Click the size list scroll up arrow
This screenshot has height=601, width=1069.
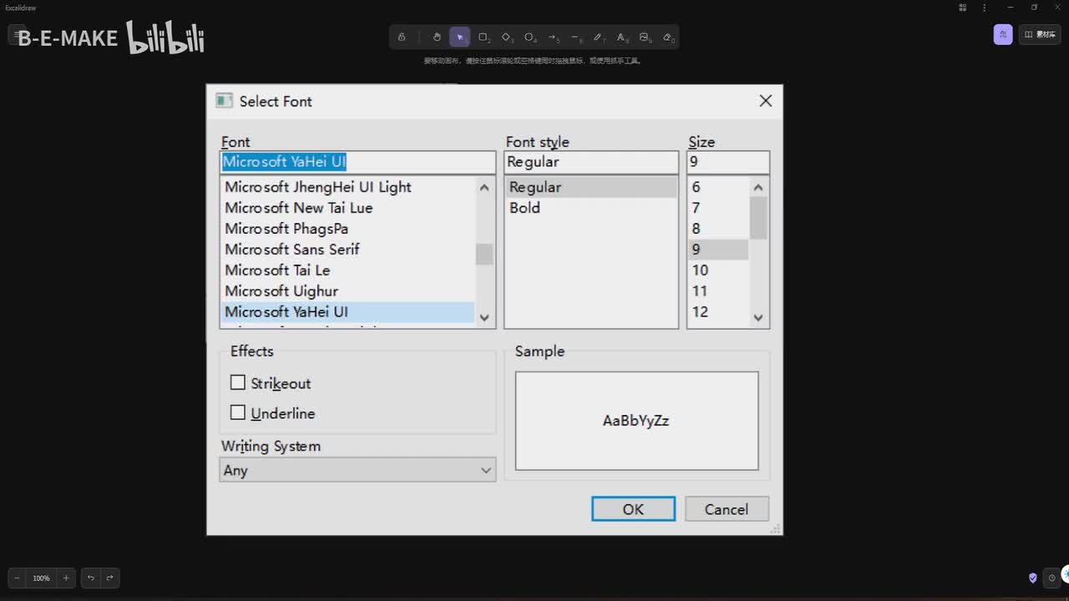758,187
